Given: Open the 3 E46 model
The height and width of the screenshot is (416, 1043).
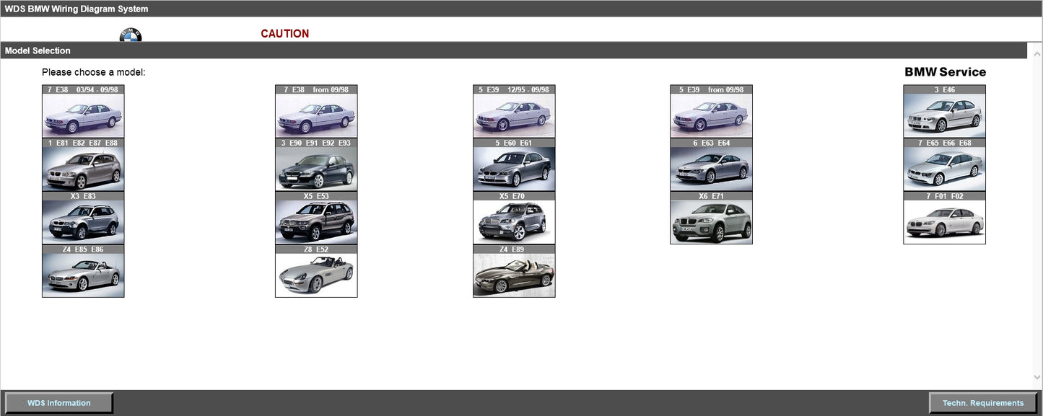Looking at the screenshot, I should pyautogui.click(x=944, y=115).
